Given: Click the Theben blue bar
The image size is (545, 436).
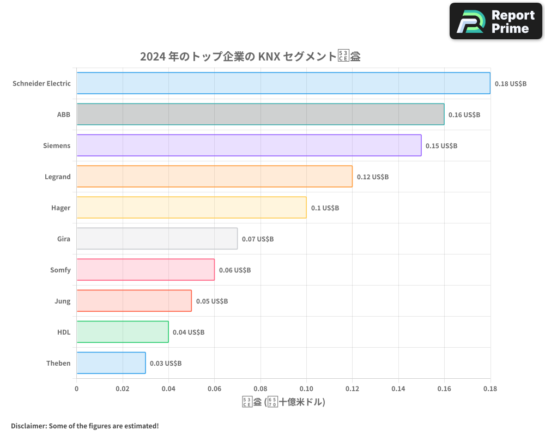Looking at the screenshot, I should pyautogui.click(x=111, y=363).
